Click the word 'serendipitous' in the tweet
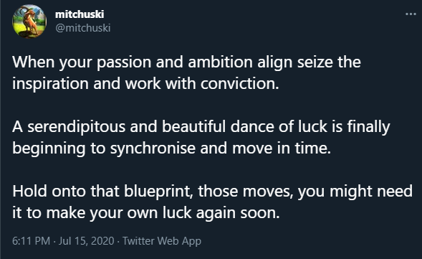The image size is (422, 259). click(77, 127)
